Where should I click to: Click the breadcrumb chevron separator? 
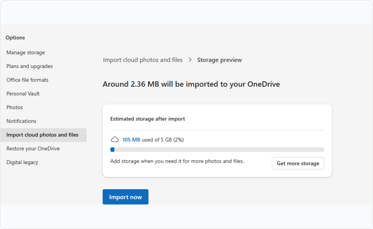(190, 60)
